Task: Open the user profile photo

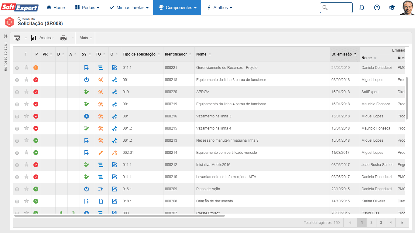Action: pyautogui.click(x=407, y=8)
